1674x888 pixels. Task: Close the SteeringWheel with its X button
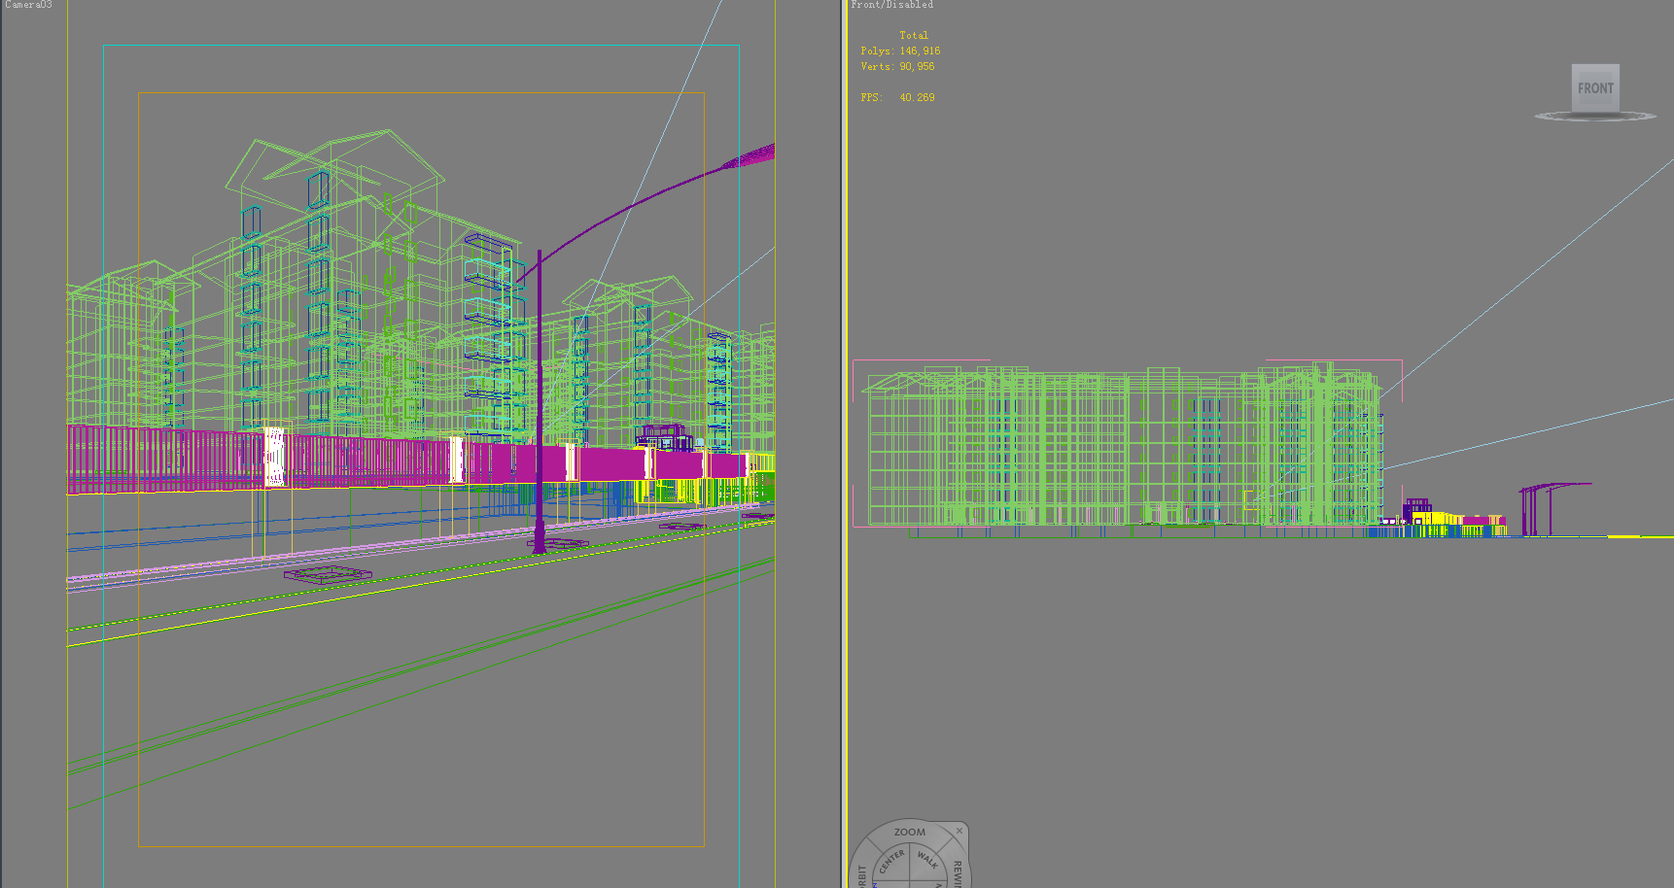[x=959, y=831]
